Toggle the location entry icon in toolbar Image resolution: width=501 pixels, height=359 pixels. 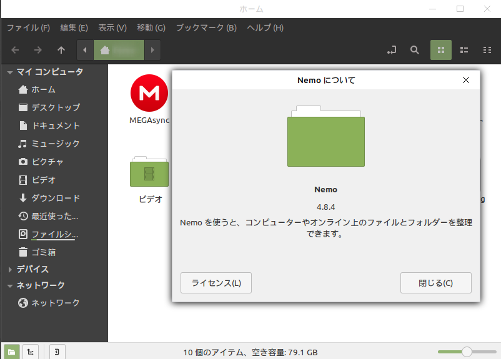coord(392,50)
